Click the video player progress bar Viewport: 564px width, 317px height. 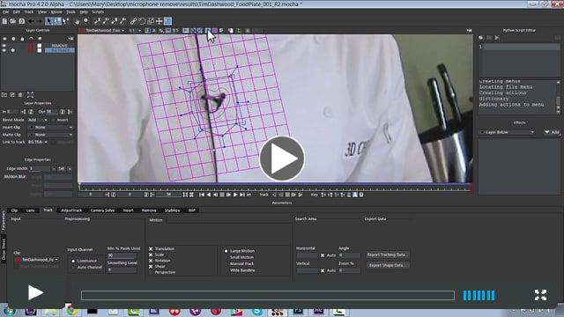(x=268, y=296)
